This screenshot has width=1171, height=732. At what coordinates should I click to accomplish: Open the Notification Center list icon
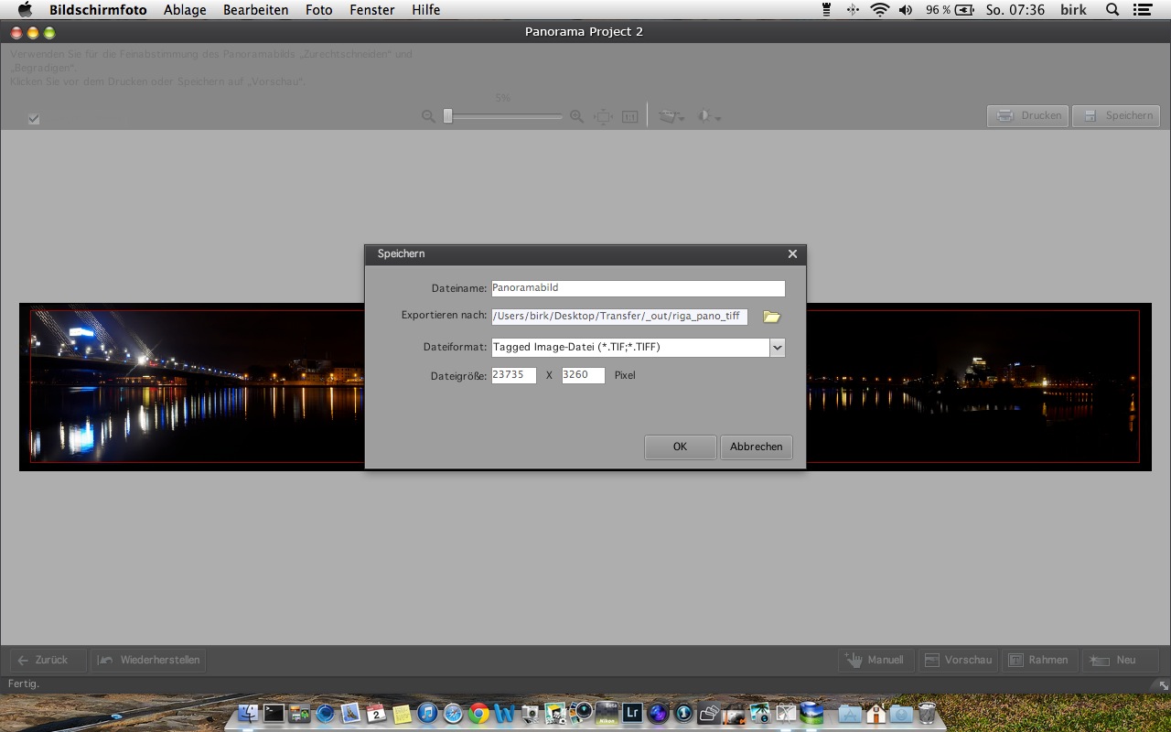tap(1143, 10)
